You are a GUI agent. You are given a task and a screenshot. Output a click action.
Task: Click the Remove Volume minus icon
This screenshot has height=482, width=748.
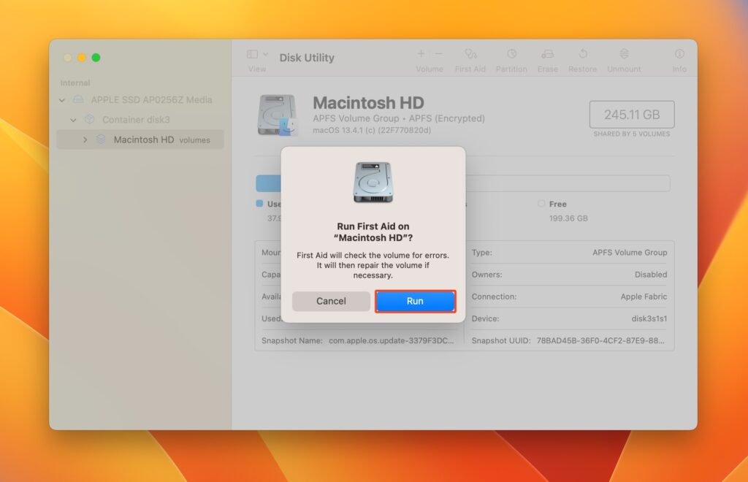click(438, 53)
